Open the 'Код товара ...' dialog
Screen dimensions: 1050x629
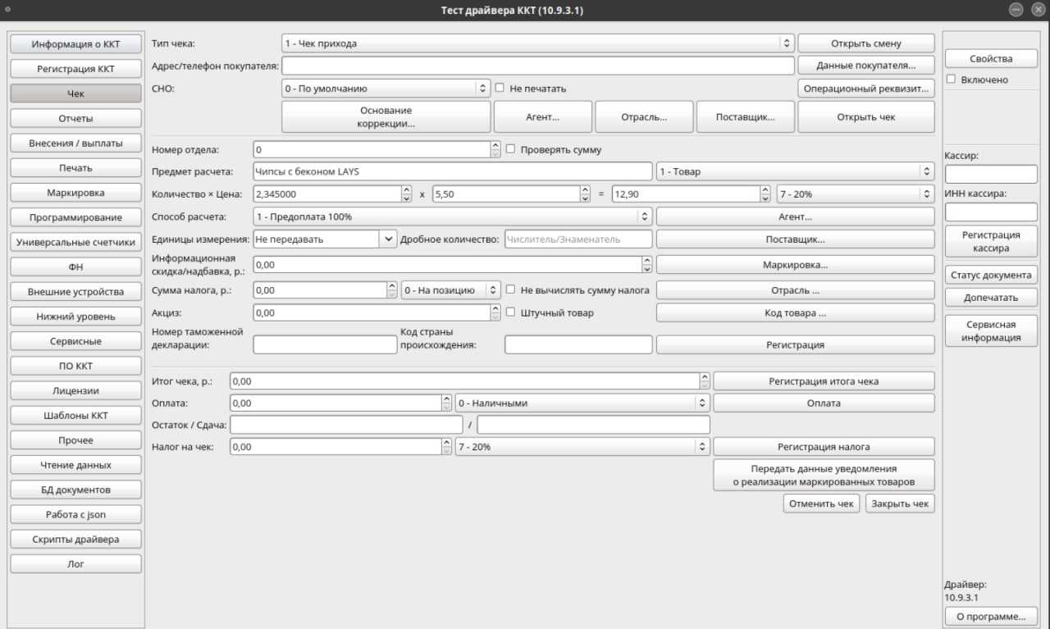pos(795,312)
